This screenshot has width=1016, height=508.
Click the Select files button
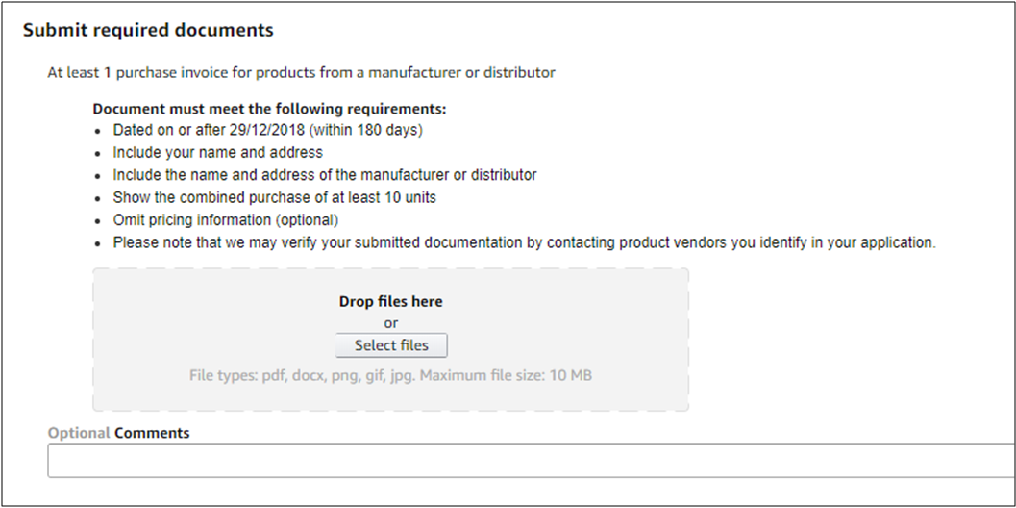tap(391, 345)
